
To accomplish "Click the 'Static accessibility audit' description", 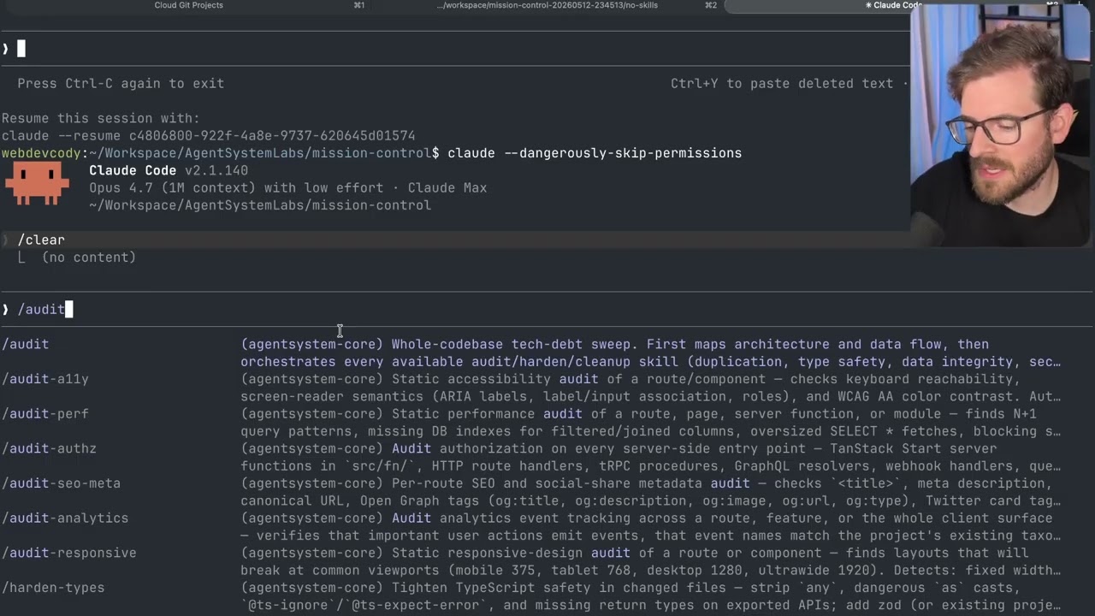I will point(650,388).
